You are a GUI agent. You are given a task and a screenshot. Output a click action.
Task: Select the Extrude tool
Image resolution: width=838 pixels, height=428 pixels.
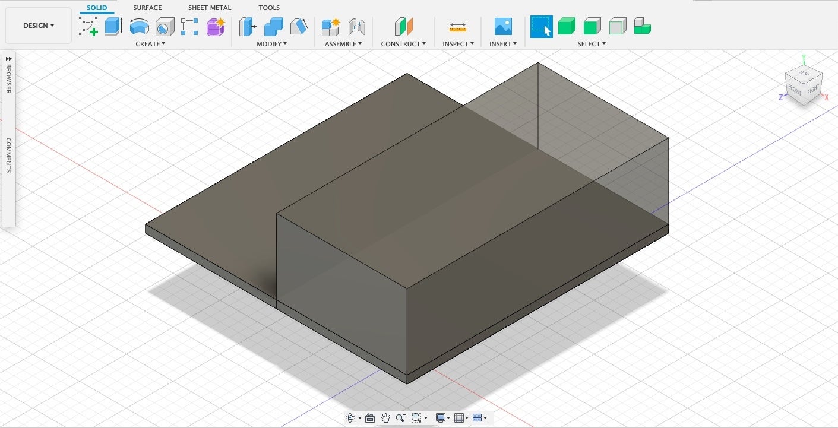(113, 27)
